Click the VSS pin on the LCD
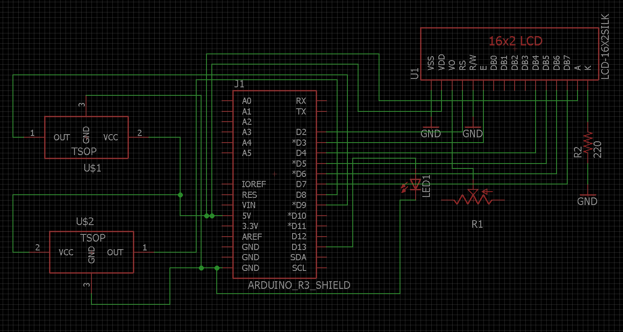Image resolution: width=623 pixels, height=332 pixels. click(x=431, y=64)
